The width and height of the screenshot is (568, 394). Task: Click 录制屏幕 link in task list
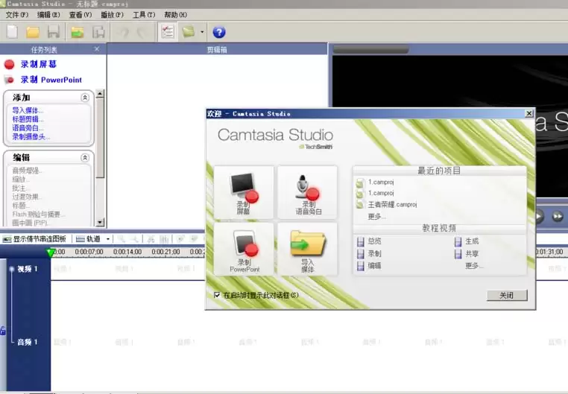39,64
